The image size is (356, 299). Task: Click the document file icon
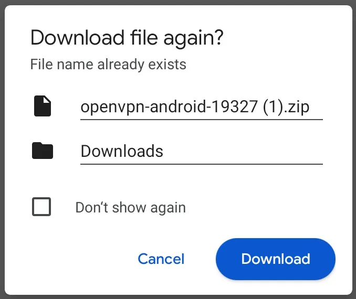click(x=43, y=106)
